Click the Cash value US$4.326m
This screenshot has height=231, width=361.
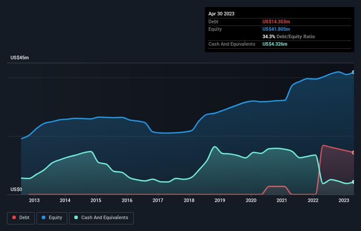(275, 44)
